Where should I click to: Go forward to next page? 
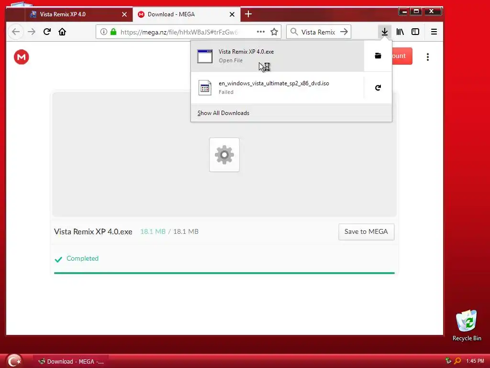pyautogui.click(x=31, y=32)
